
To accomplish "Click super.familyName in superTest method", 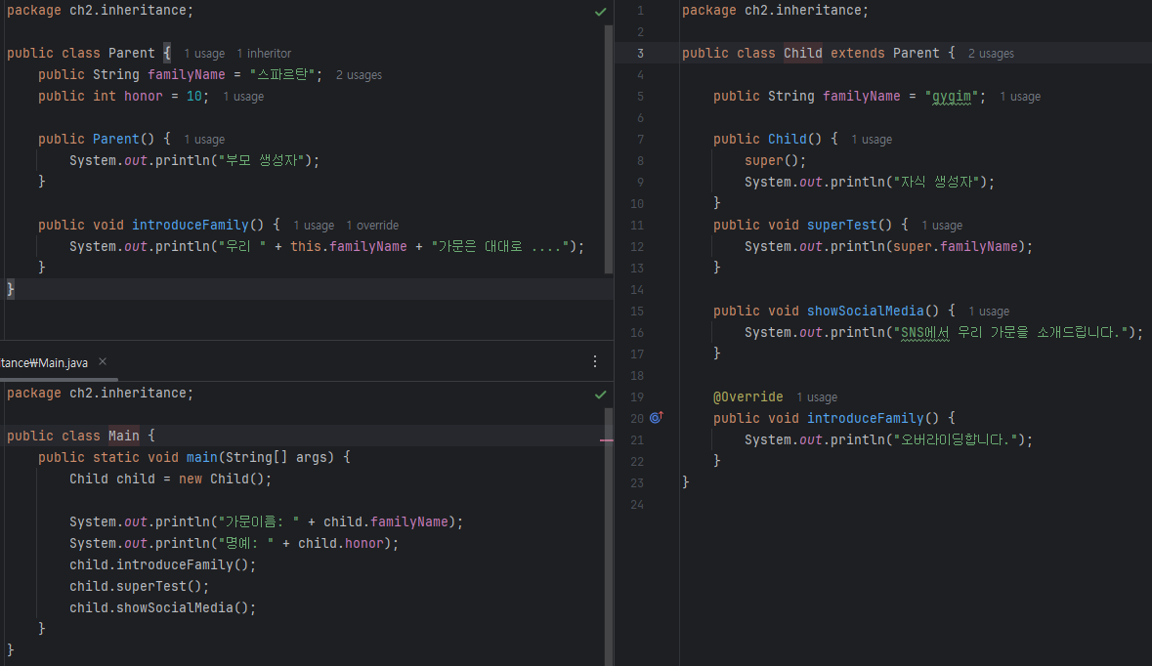I will (955, 246).
